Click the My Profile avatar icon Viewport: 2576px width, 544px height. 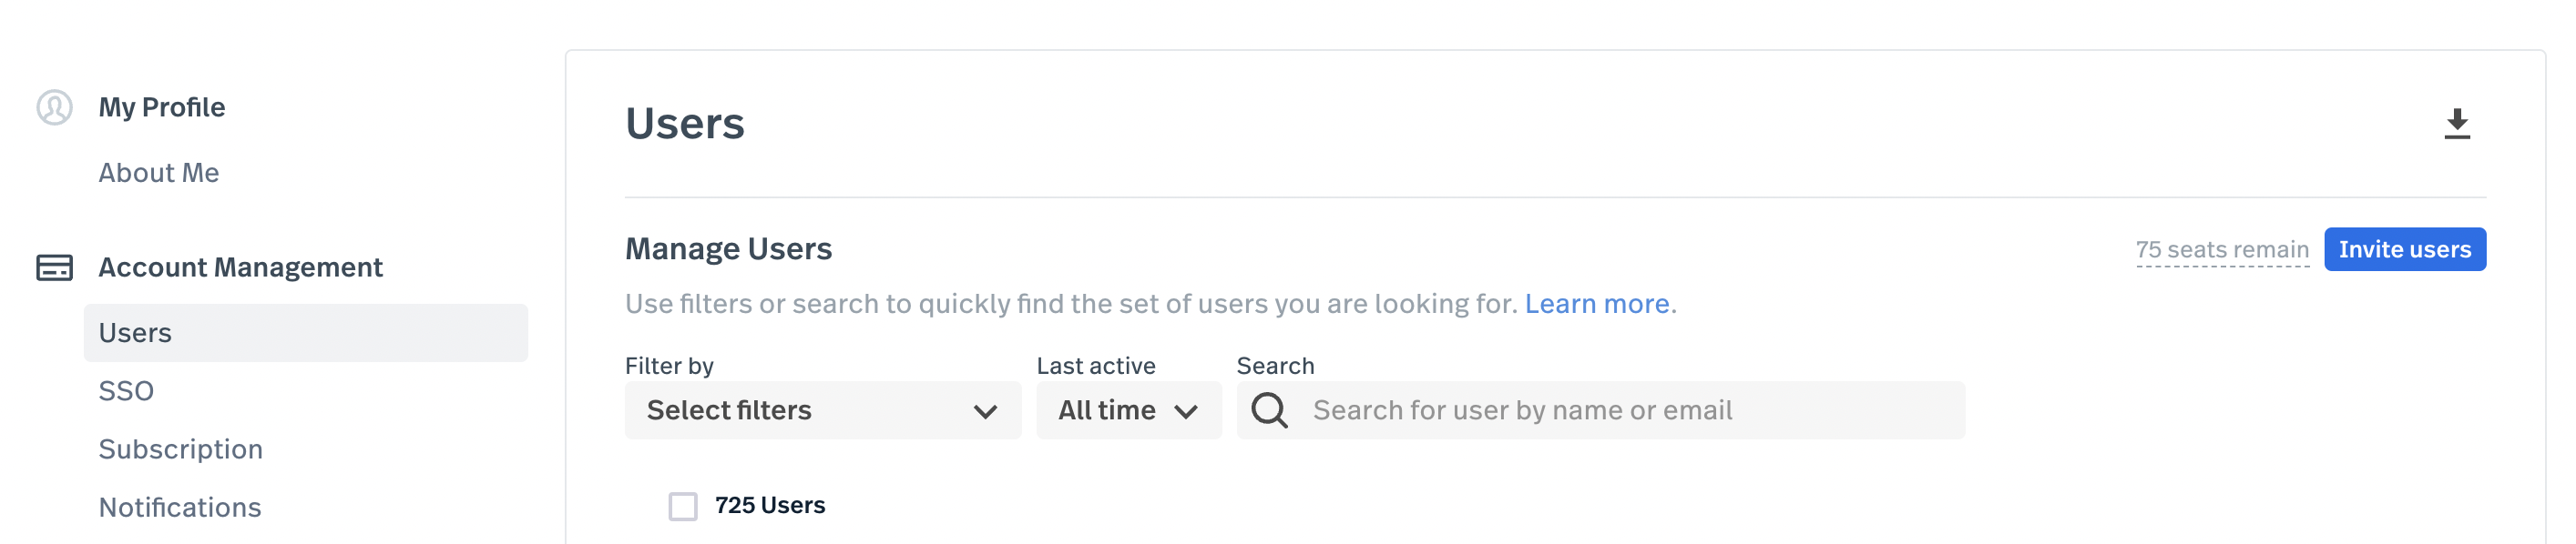pos(54,106)
